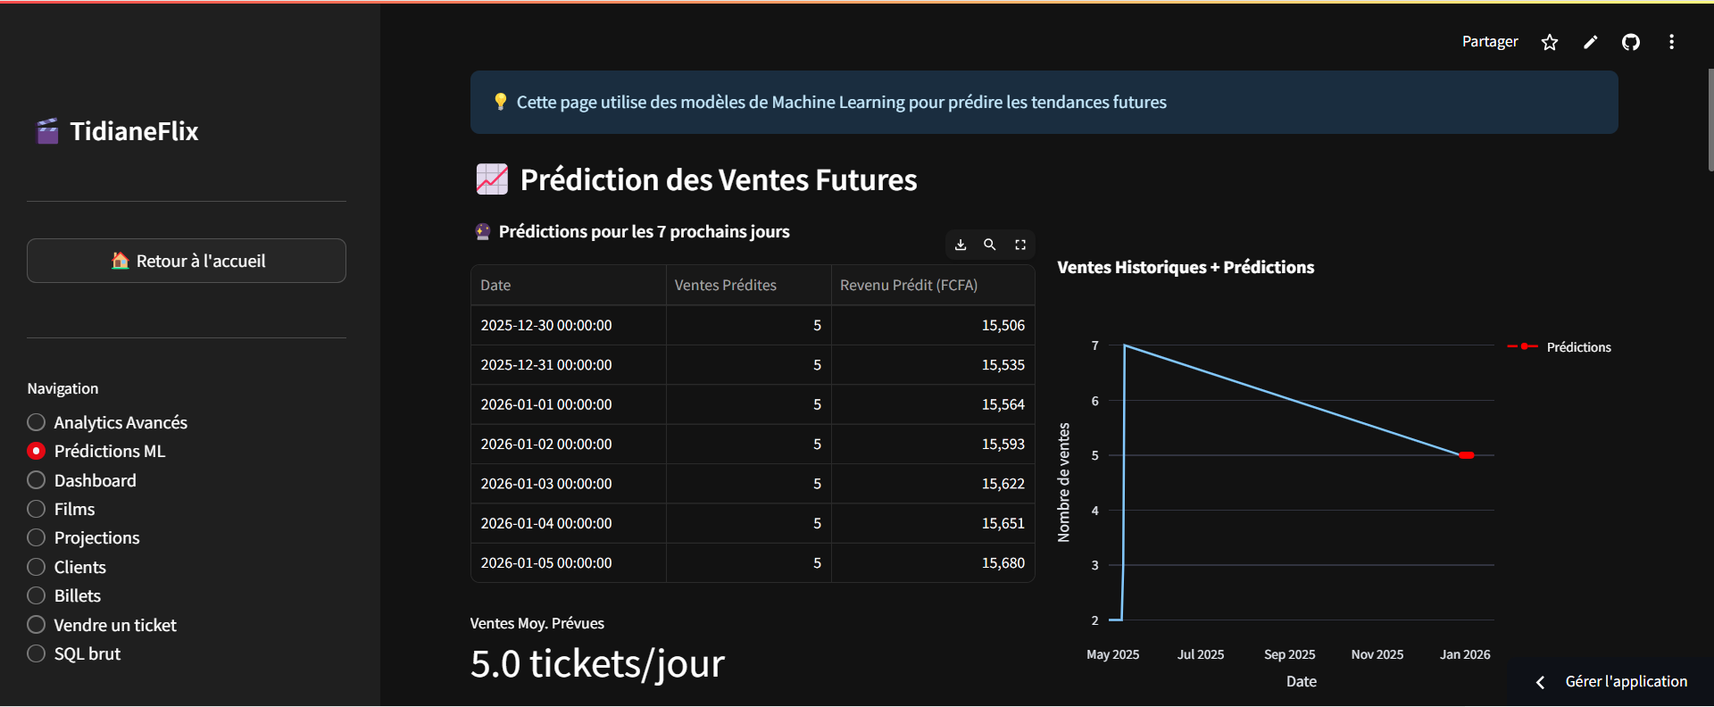
Task: Open the three-dot app menu
Action: [x=1671, y=42]
